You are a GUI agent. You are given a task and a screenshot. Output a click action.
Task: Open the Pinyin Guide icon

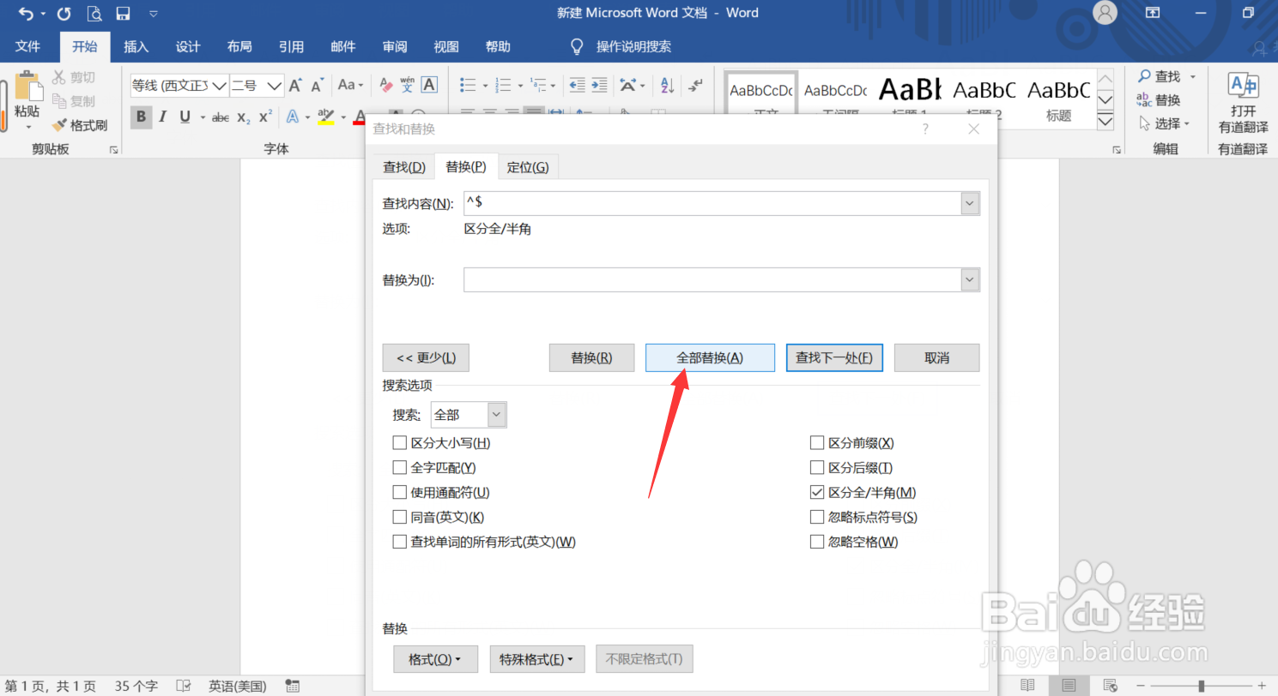point(406,85)
